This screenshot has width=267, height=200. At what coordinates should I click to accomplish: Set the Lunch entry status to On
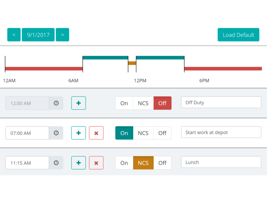point(124,163)
